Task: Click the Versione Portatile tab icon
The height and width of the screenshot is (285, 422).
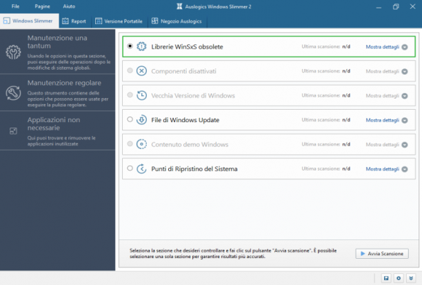Action: point(99,21)
